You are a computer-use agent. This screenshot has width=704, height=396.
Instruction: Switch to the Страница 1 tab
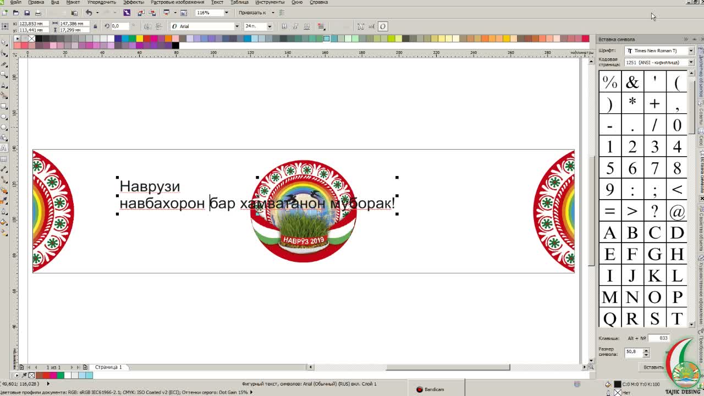click(108, 367)
